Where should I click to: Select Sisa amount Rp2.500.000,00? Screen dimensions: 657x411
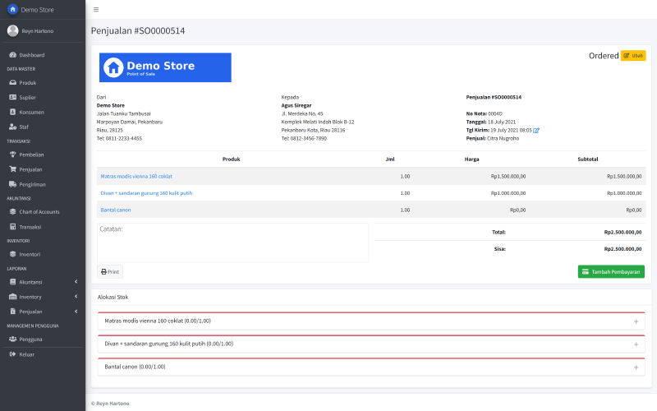pyautogui.click(x=623, y=249)
